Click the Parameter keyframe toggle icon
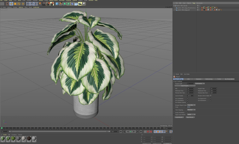This screenshot has height=144, width=239. [x=164, y=132]
